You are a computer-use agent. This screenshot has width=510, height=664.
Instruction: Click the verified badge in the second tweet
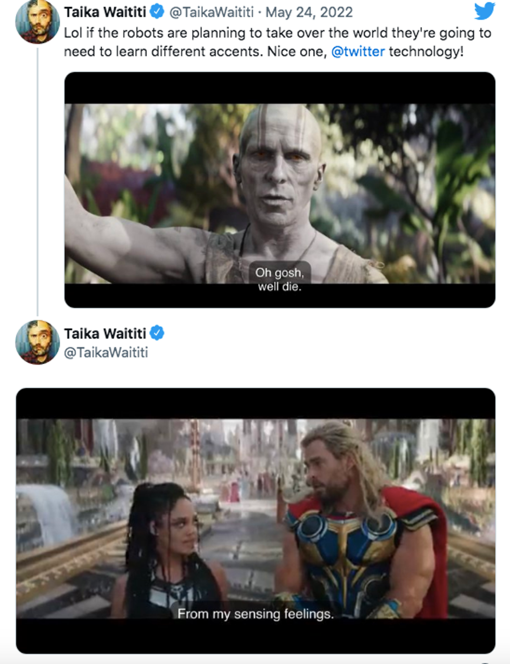coord(157,333)
